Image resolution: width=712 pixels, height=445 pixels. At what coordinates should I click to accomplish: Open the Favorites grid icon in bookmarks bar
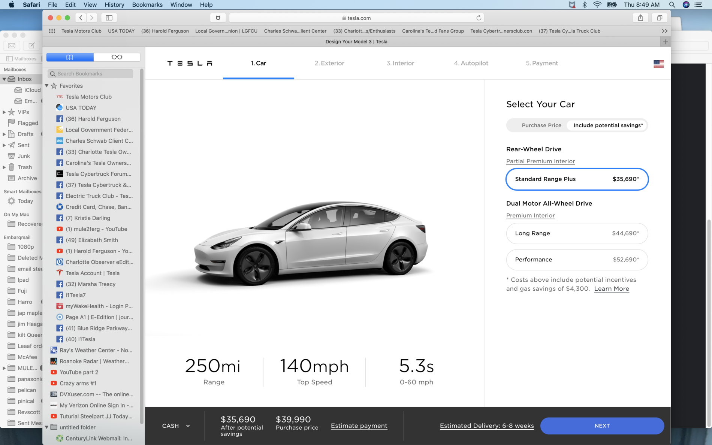pyautogui.click(x=52, y=31)
